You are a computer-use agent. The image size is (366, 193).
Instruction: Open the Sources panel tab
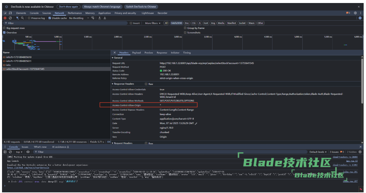coord(47,13)
